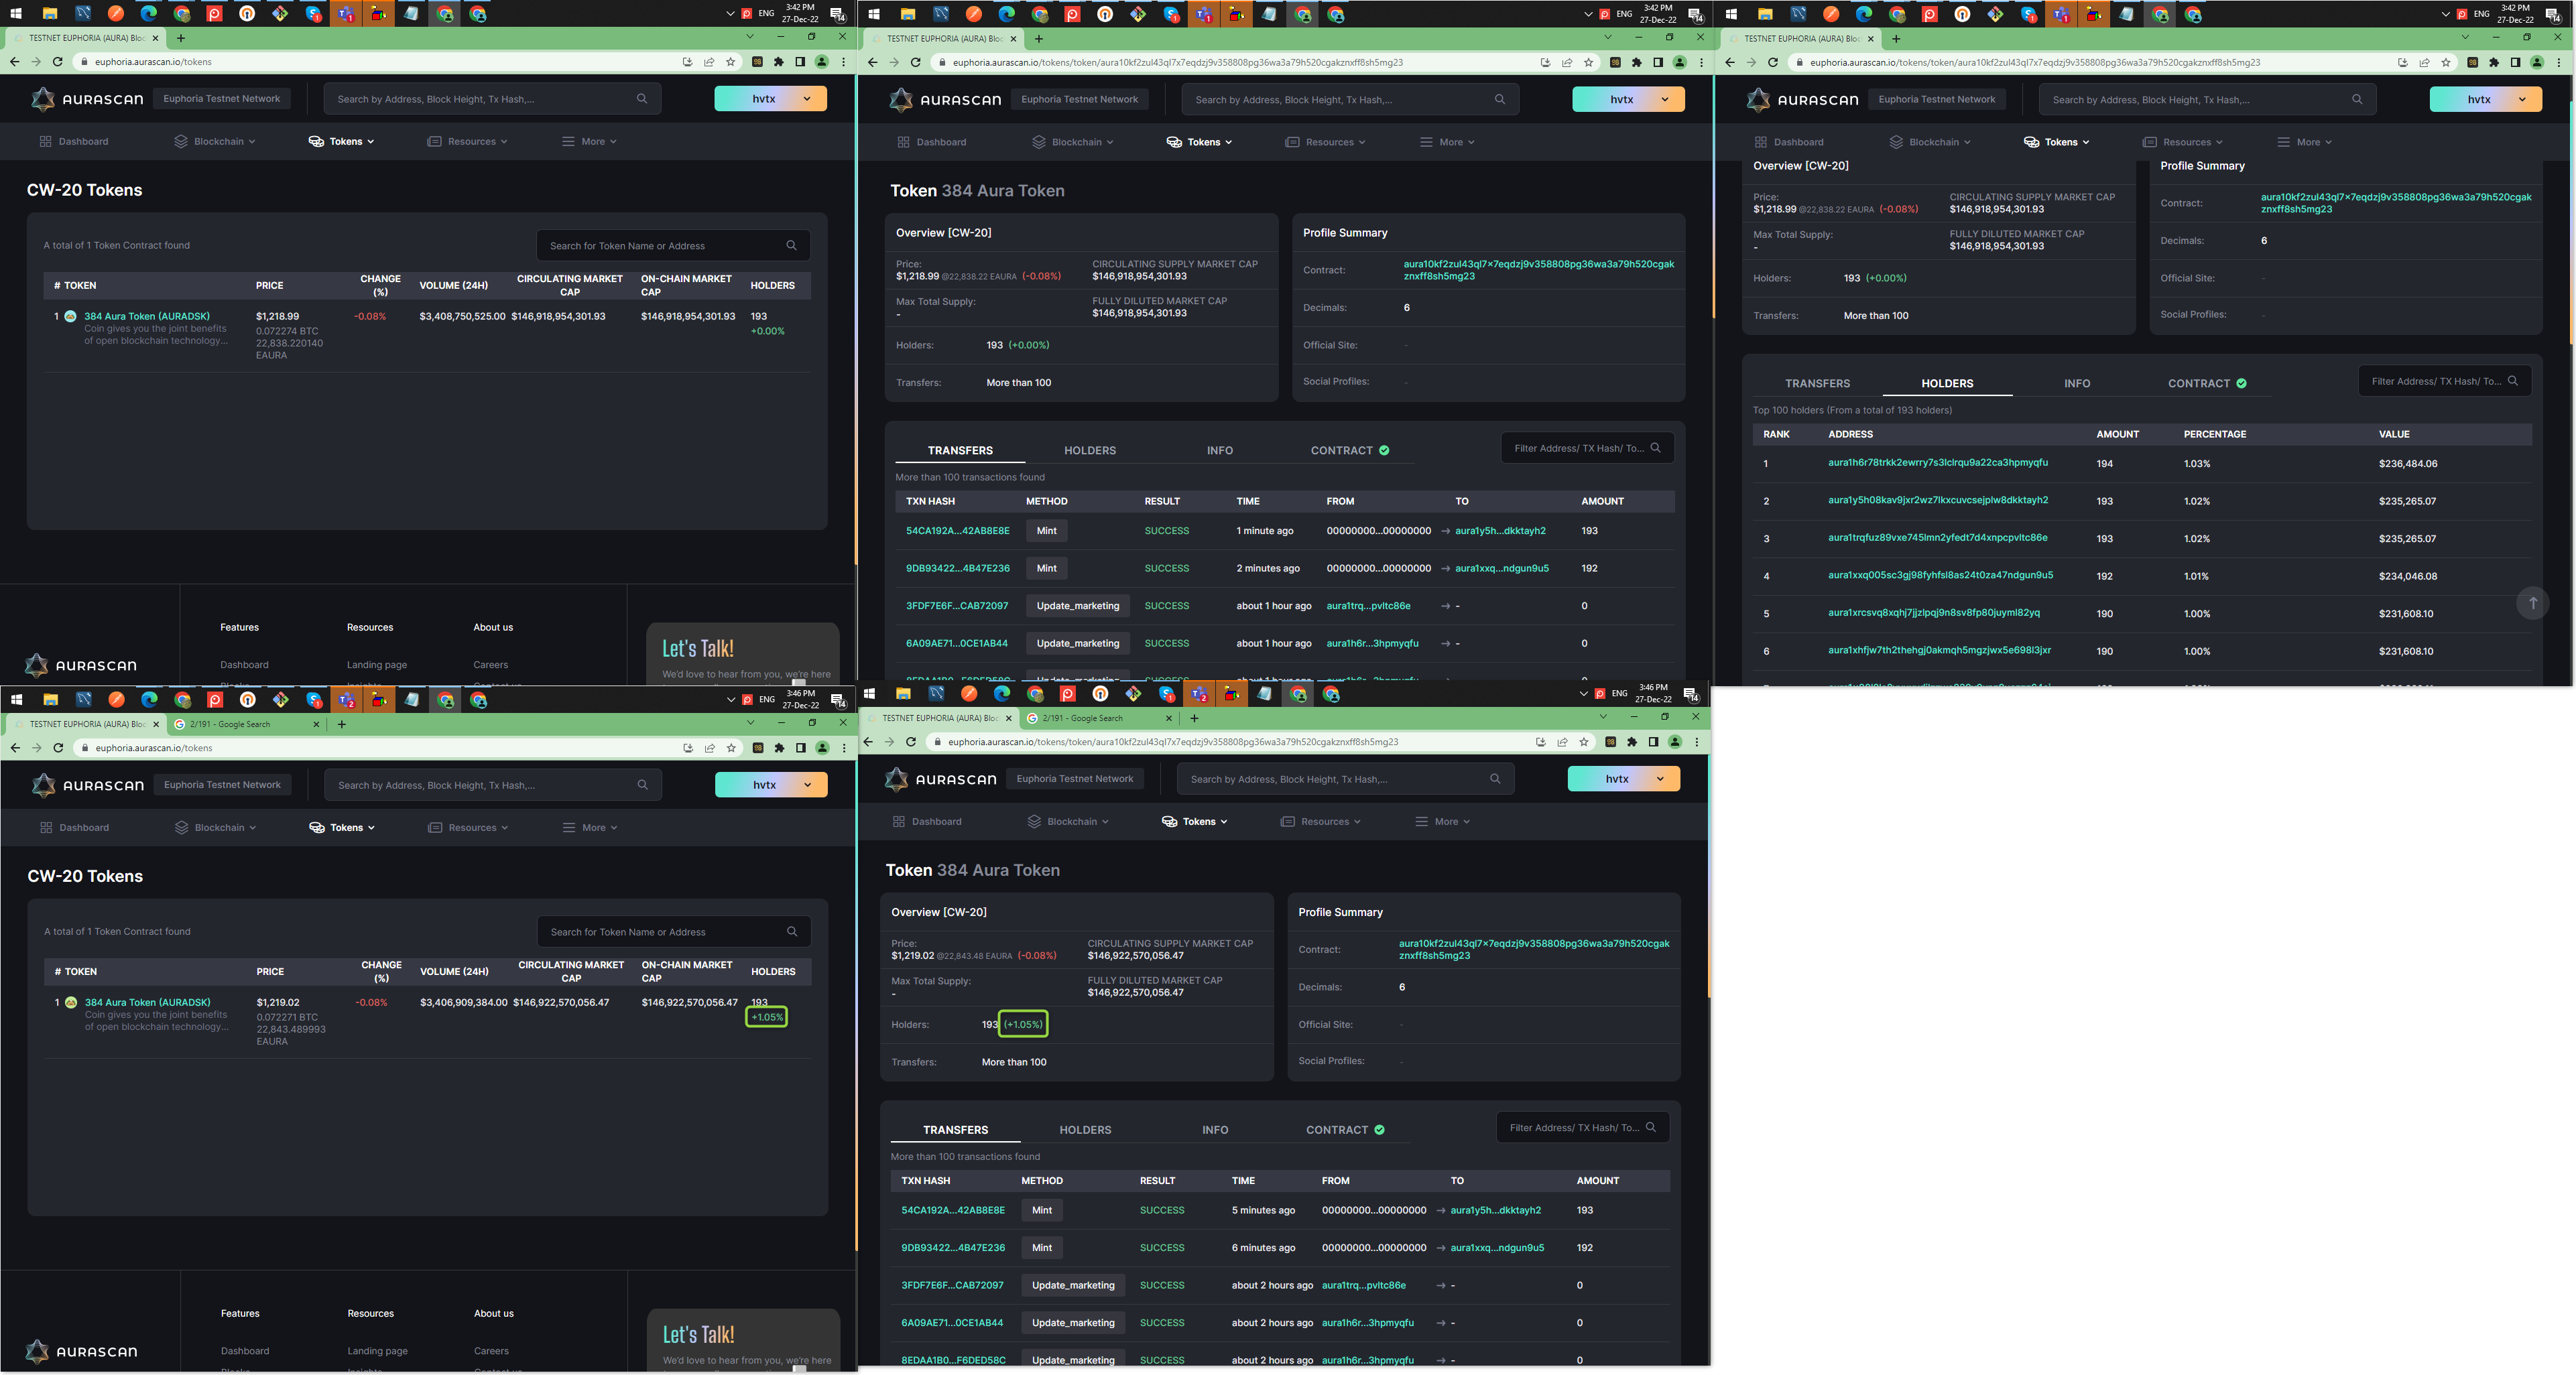The width and height of the screenshot is (2576, 1375).
Task: Click Aurascan logo in 5 minutes ago transfers window
Action: pos(940,779)
